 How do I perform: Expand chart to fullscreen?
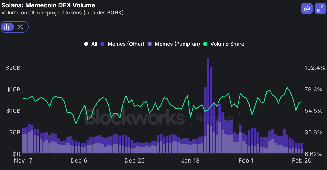point(320,9)
